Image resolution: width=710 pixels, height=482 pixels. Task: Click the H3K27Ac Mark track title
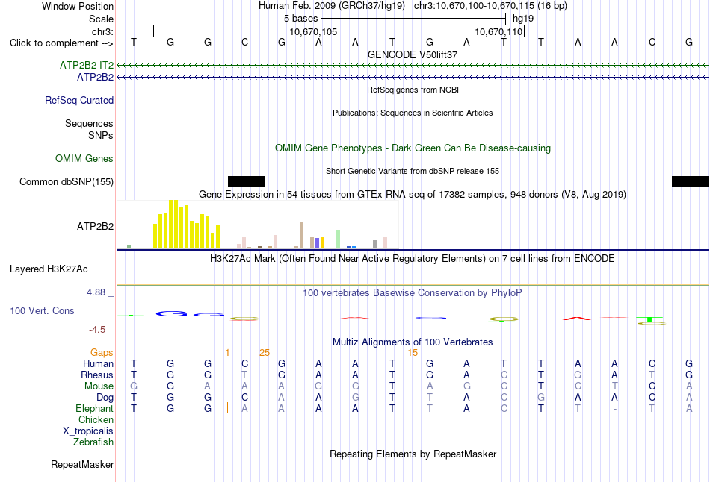coord(413,259)
